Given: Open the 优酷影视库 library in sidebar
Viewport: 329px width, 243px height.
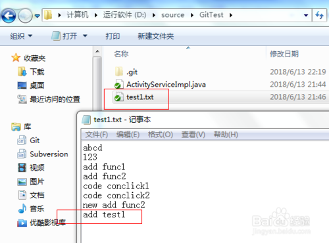Looking at the screenshot, I should click(x=41, y=223).
